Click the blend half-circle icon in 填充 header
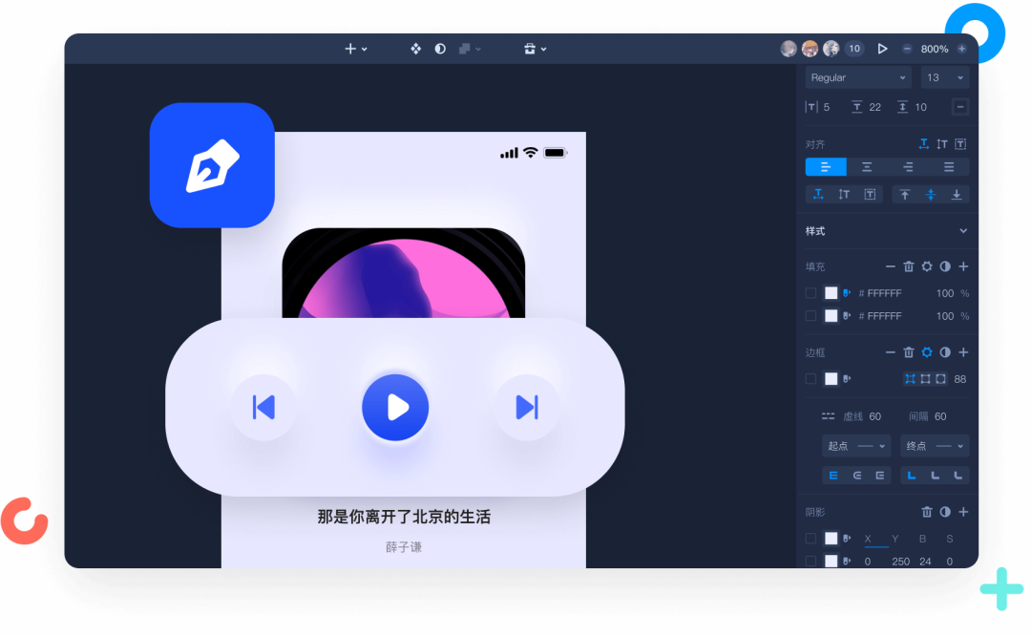 point(945,266)
